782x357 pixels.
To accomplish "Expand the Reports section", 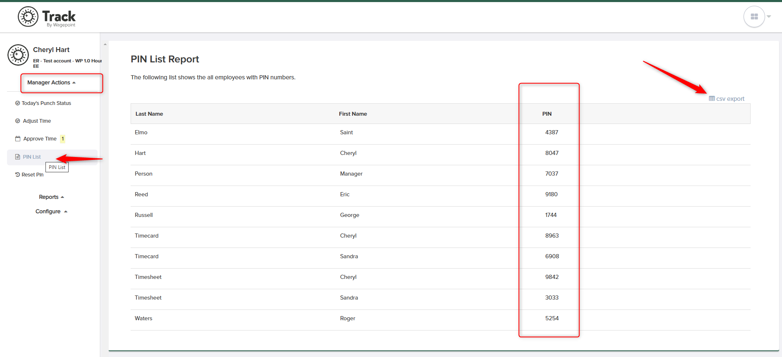I will pyautogui.click(x=51, y=197).
